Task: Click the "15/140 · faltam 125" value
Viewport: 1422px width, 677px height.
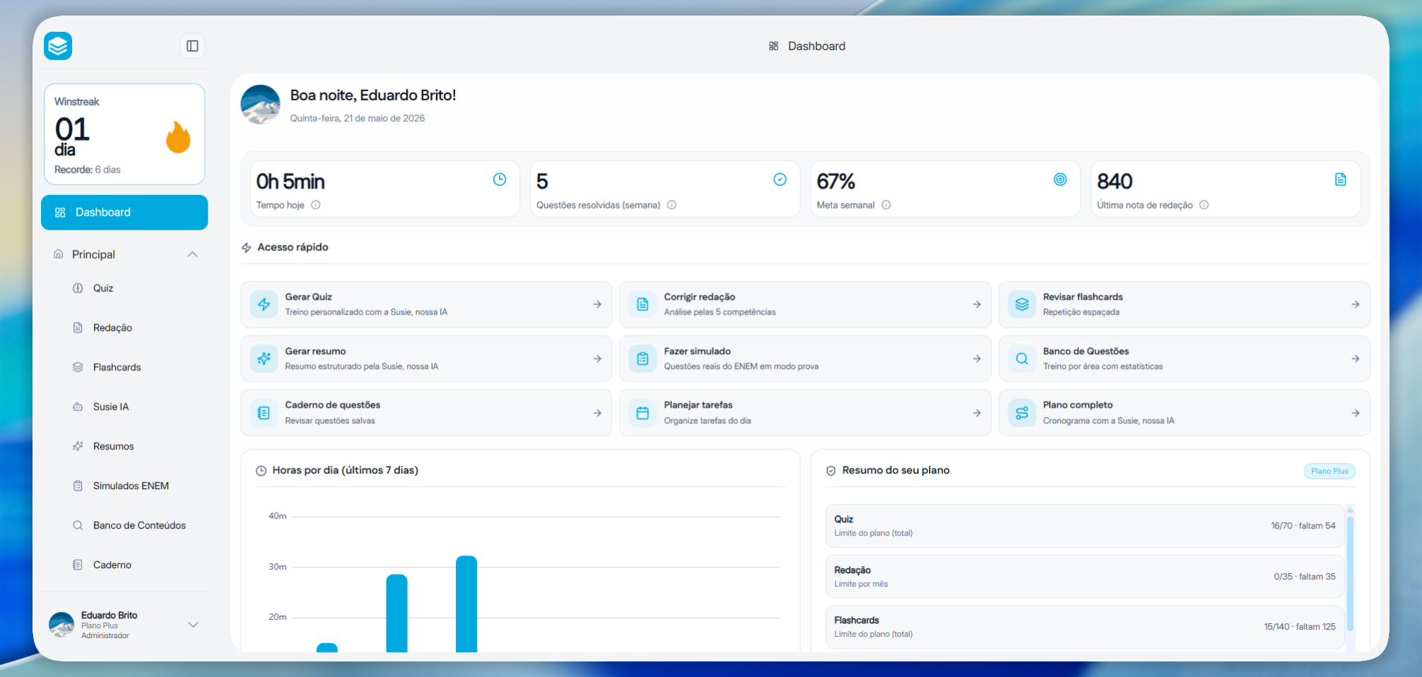Action: (1300, 627)
